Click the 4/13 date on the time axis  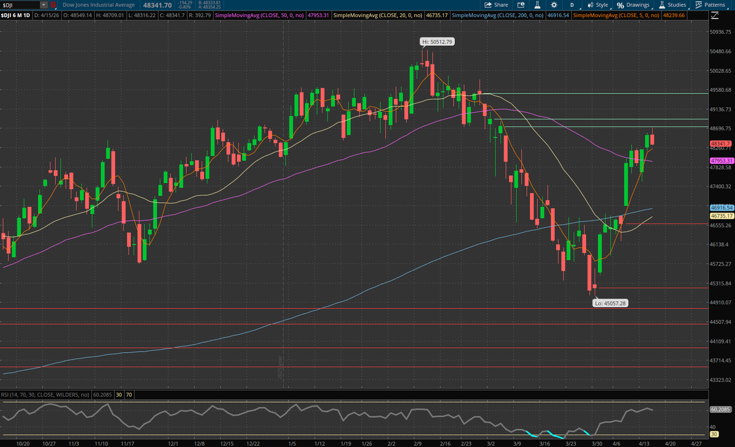pos(645,443)
